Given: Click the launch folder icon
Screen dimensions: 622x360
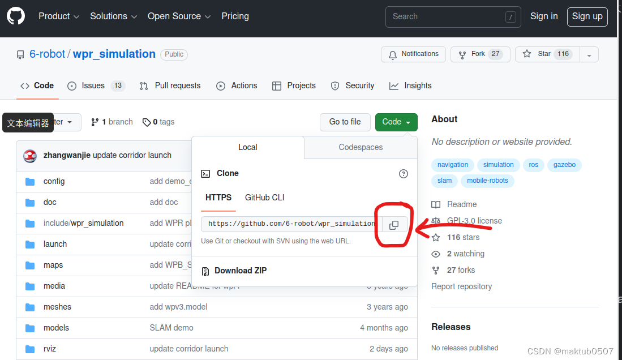Looking at the screenshot, I should 30,245.
